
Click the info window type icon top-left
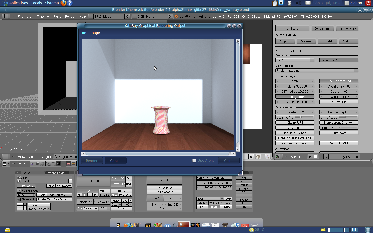click(6, 16)
